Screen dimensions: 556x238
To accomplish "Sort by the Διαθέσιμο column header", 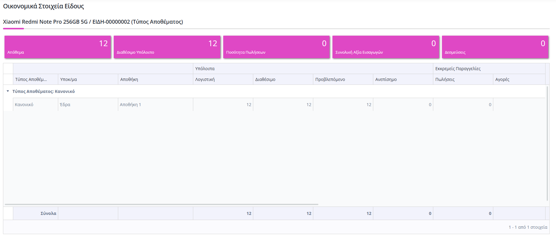I will tap(283, 79).
